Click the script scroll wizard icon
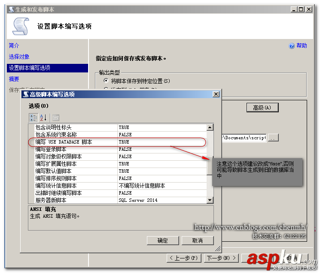The image size is (320, 273). [x=21, y=26]
